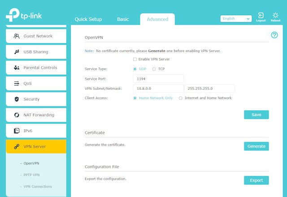Click the Netmask field 255.255.255.0
The image size is (287, 197).
(209, 88)
